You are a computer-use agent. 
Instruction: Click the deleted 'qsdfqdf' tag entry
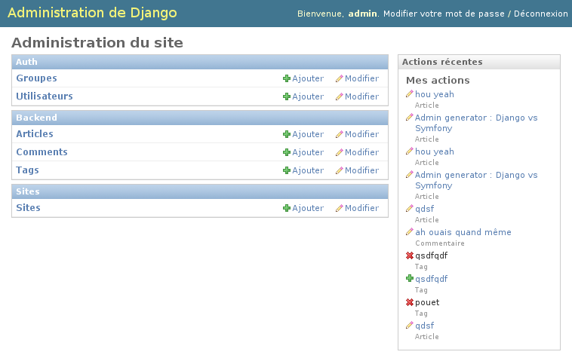pos(431,255)
